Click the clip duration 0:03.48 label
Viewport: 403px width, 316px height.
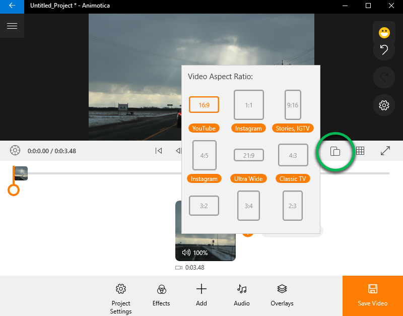(194, 268)
